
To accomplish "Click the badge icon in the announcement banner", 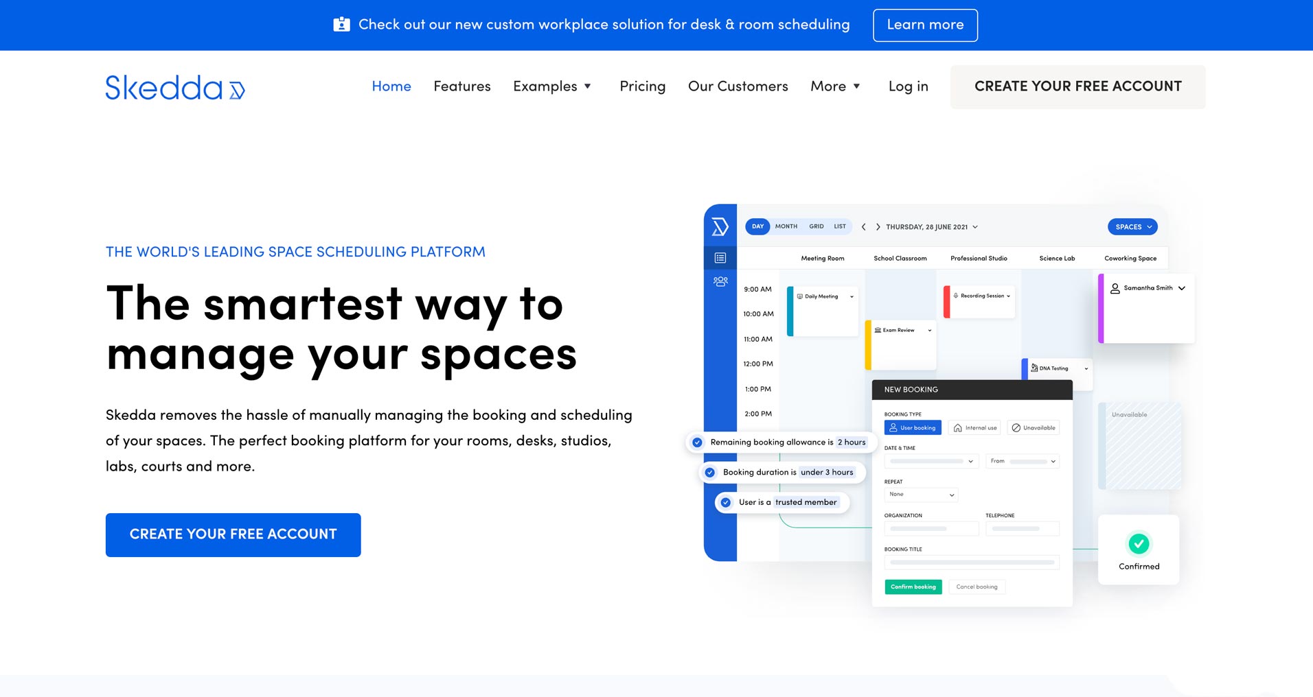I will pyautogui.click(x=341, y=25).
